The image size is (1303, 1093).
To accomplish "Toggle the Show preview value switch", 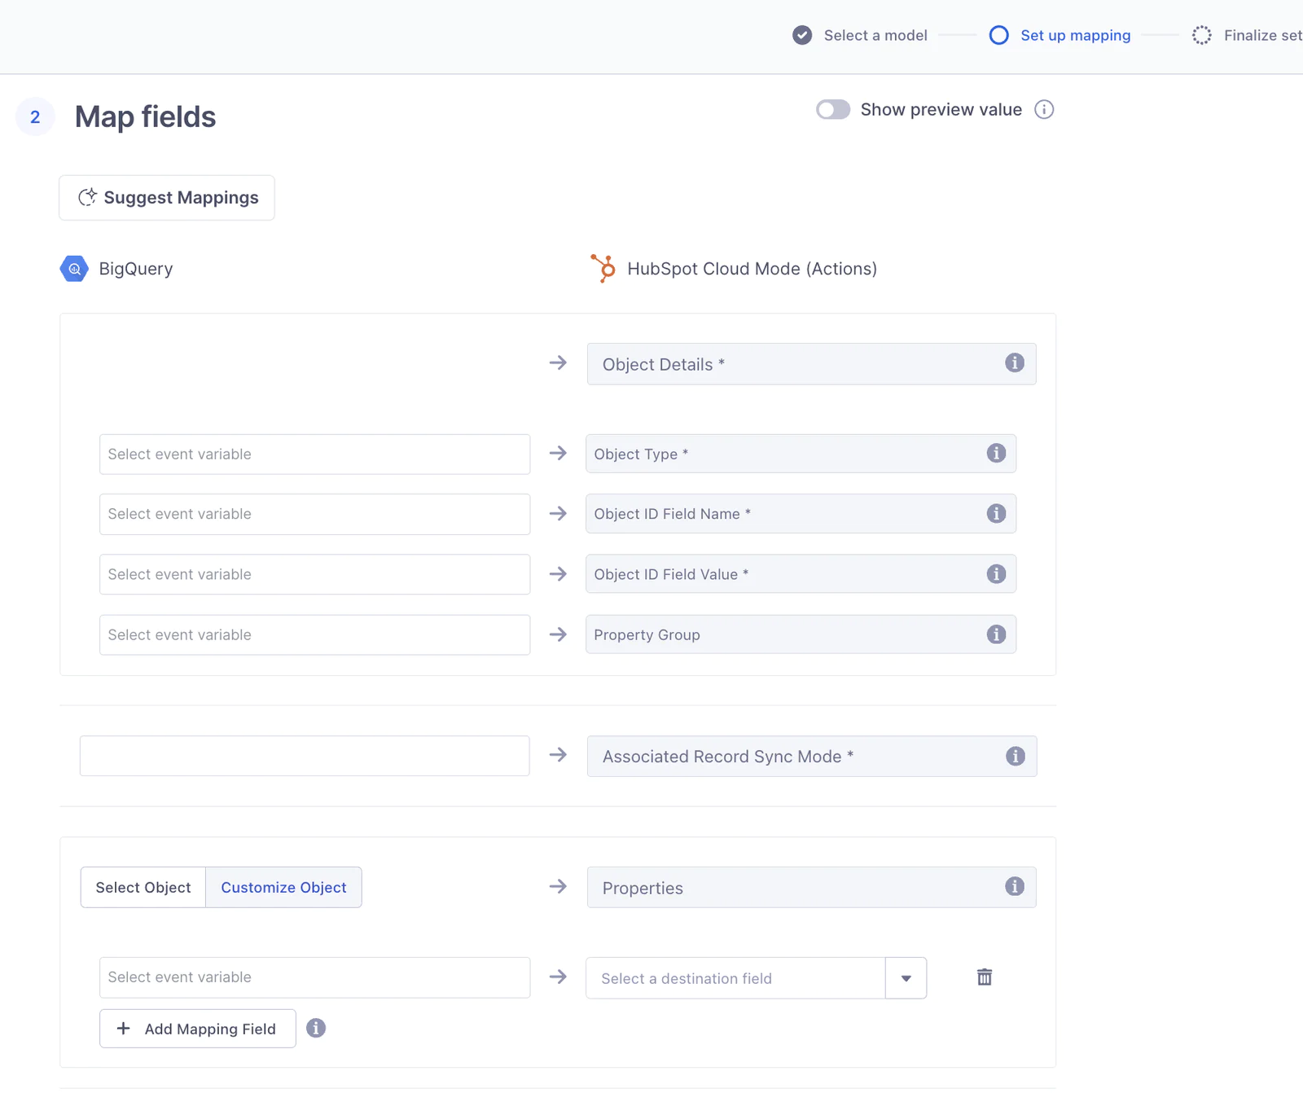I will tap(833, 109).
